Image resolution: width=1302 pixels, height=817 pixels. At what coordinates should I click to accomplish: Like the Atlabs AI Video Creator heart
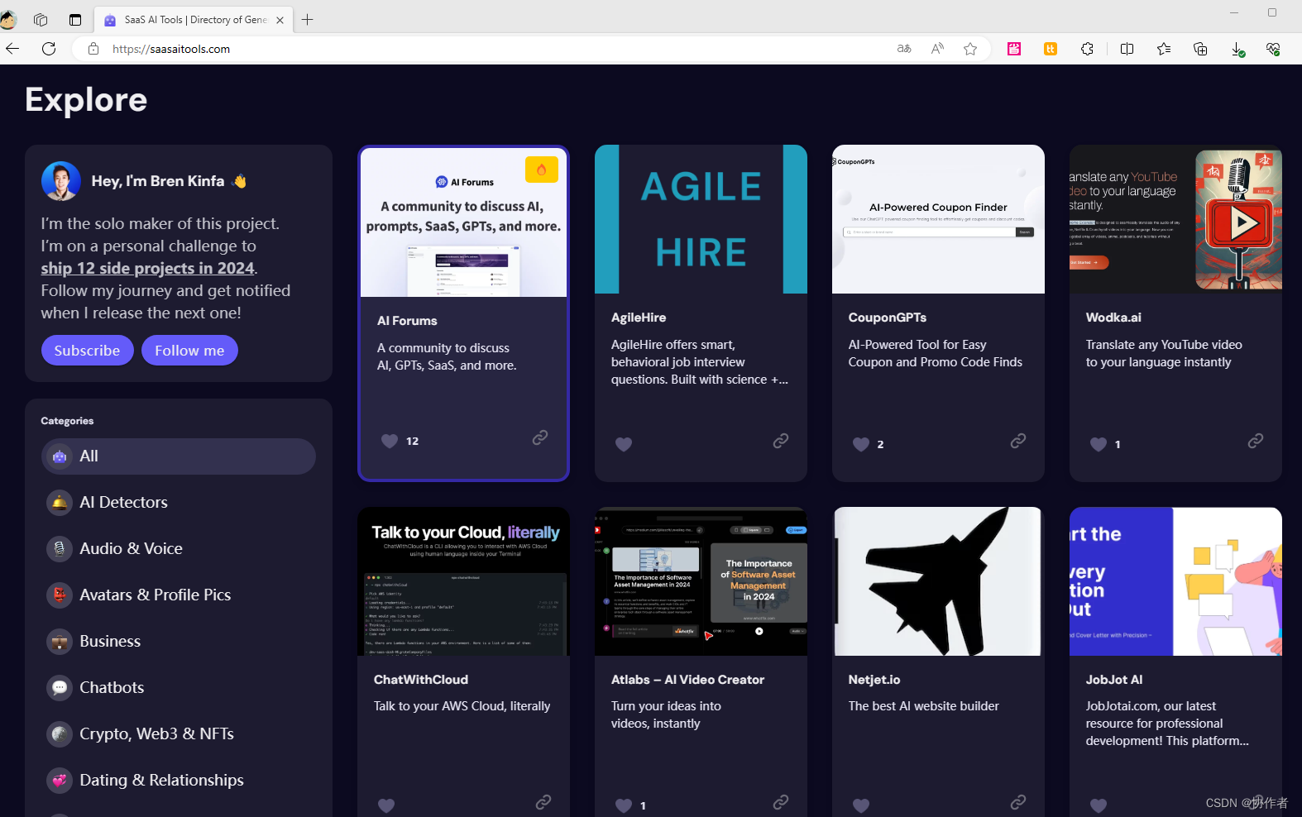(624, 805)
